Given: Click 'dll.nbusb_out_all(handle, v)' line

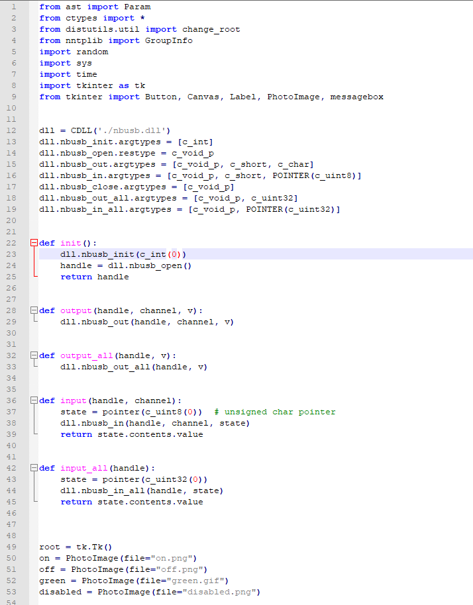Looking at the screenshot, I should (x=134, y=367).
